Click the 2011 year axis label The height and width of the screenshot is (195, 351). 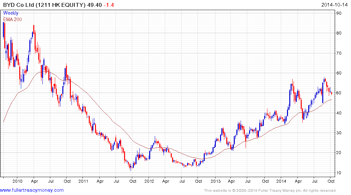point(83,181)
